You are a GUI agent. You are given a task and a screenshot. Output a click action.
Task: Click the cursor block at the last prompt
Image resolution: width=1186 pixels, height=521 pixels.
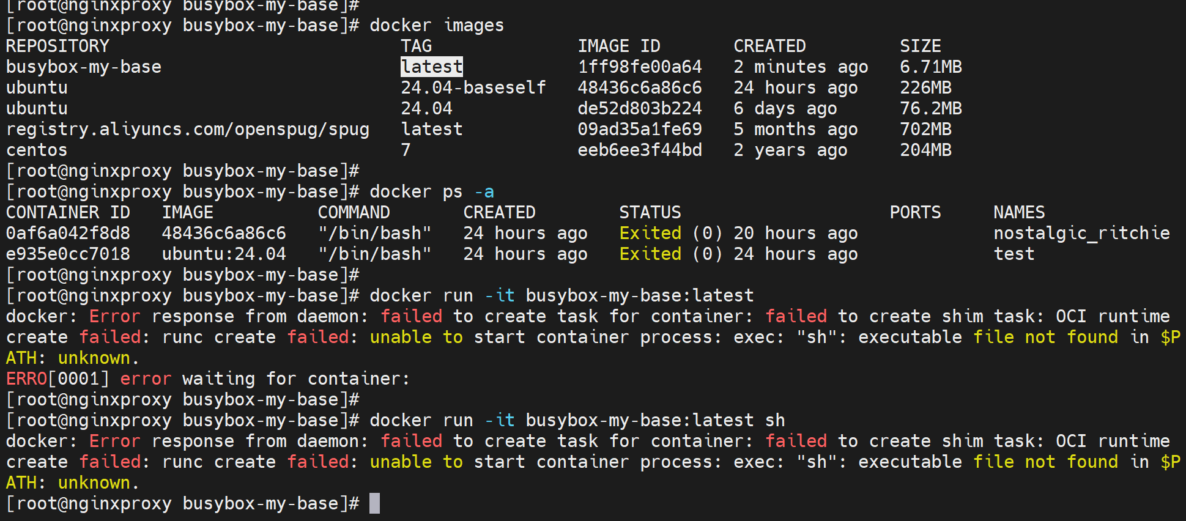click(x=374, y=503)
